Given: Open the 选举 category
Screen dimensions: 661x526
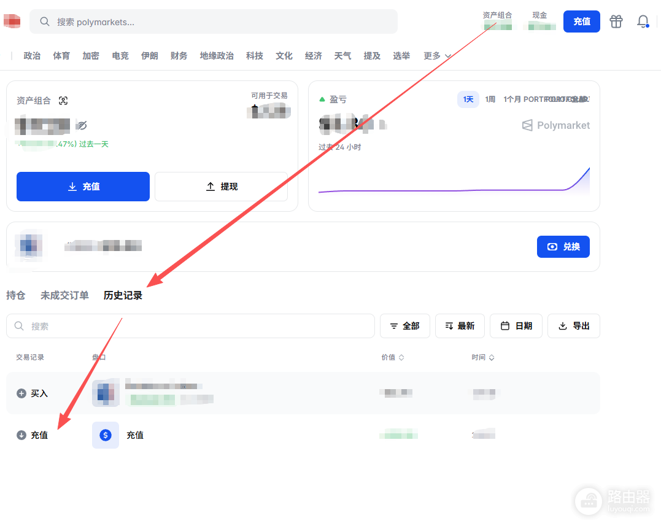Looking at the screenshot, I should tap(401, 56).
